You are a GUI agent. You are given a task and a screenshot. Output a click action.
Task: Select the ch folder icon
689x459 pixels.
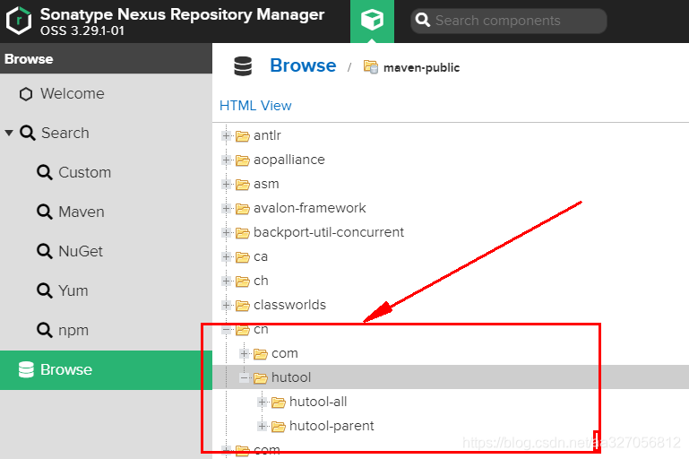click(242, 281)
